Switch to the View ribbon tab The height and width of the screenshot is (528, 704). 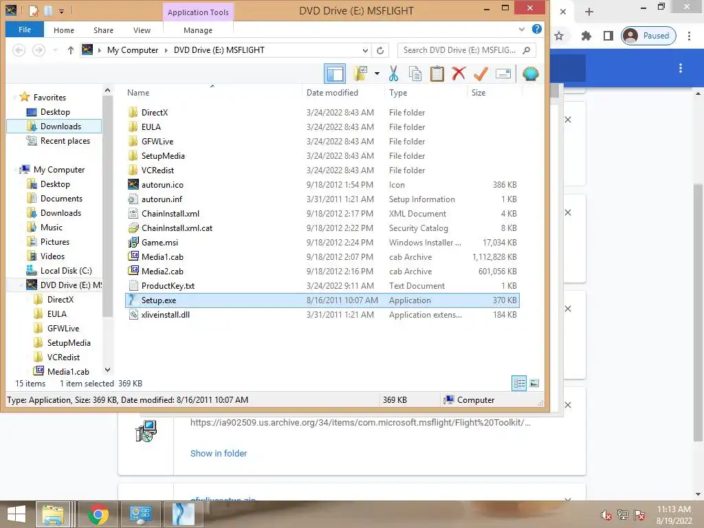(142, 30)
